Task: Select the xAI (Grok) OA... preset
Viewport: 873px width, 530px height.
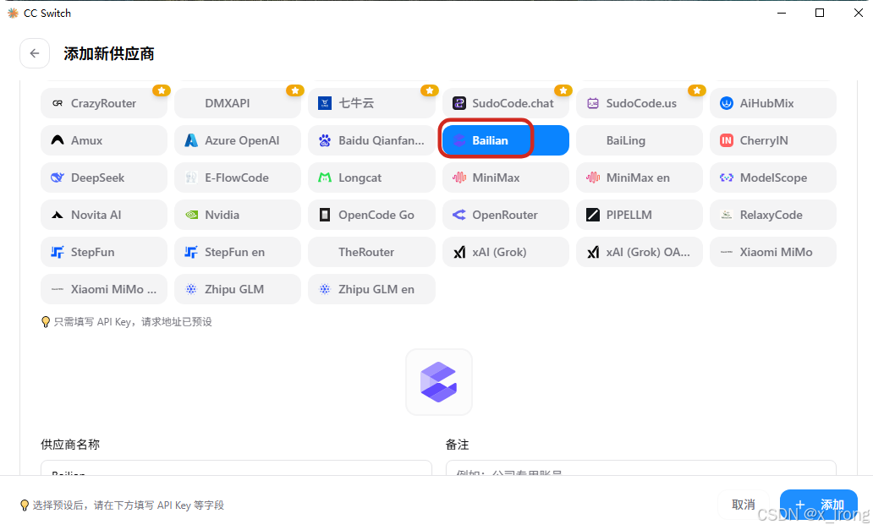Action: pyautogui.click(x=640, y=252)
